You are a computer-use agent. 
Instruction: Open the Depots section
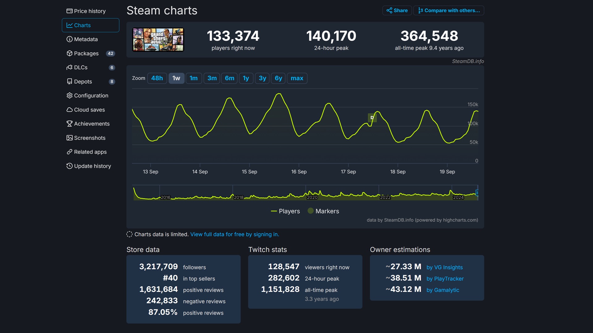click(x=83, y=81)
